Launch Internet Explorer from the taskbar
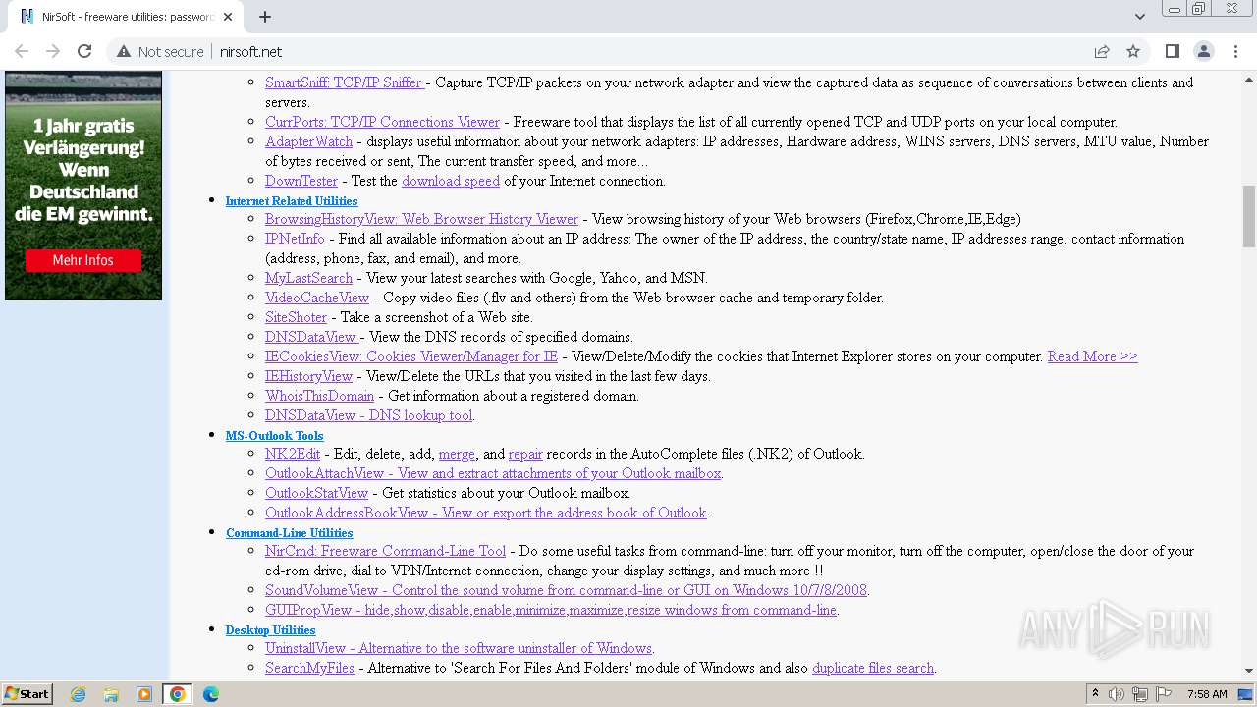This screenshot has width=1257, height=707. tap(79, 694)
